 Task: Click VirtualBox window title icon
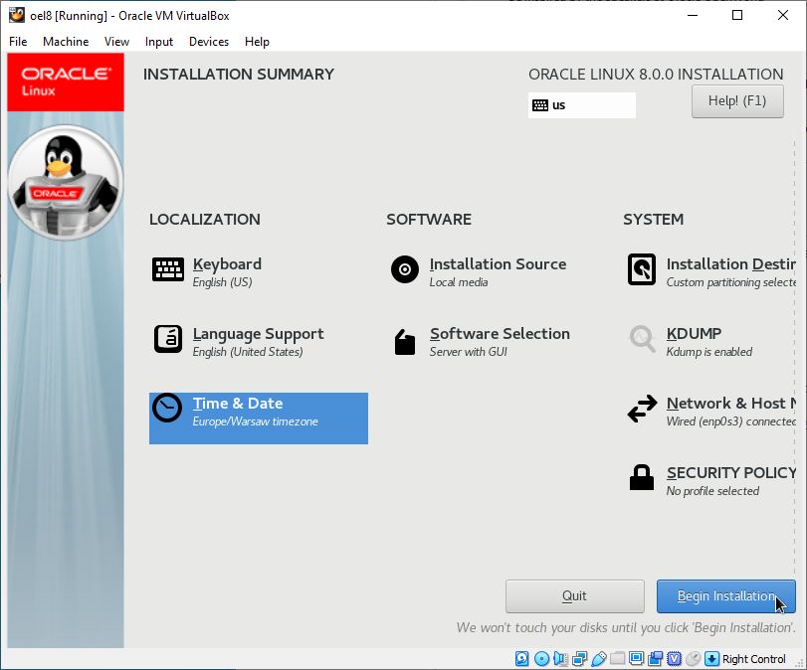tap(17, 15)
